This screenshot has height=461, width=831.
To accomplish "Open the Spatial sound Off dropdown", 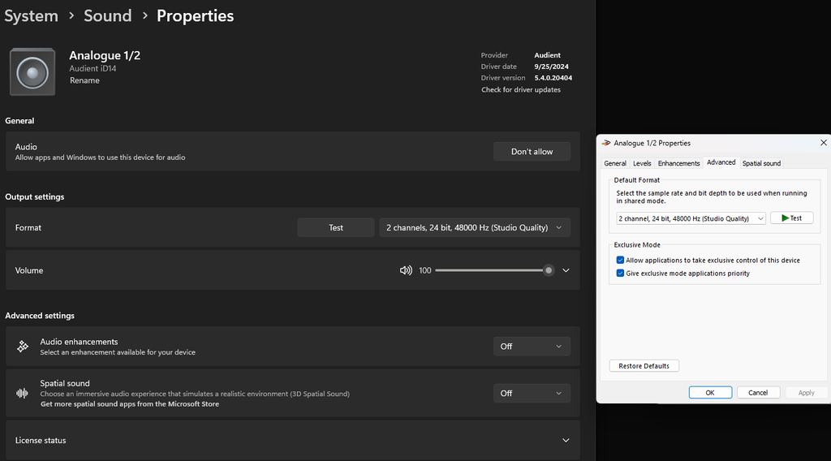I will point(532,393).
